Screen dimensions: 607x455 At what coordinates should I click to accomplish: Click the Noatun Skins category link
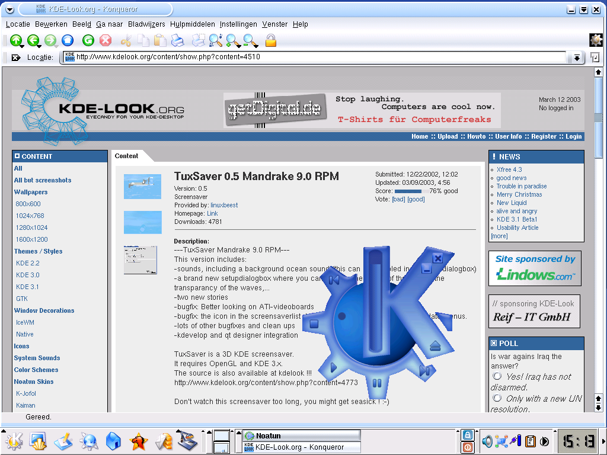(34, 382)
